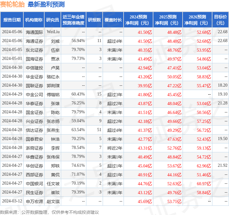Click accuracy value 79.39%

[78, 192]
